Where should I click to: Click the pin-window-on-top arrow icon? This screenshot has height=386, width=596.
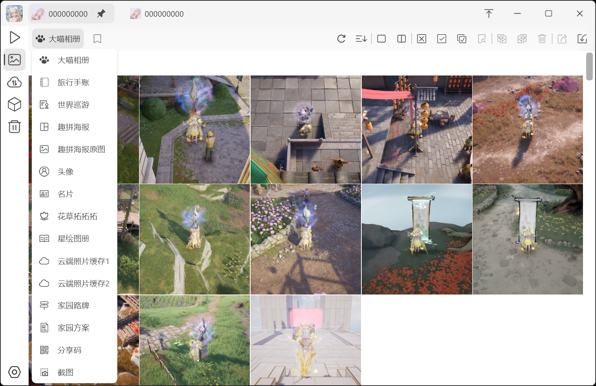click(x=489, y=14)
